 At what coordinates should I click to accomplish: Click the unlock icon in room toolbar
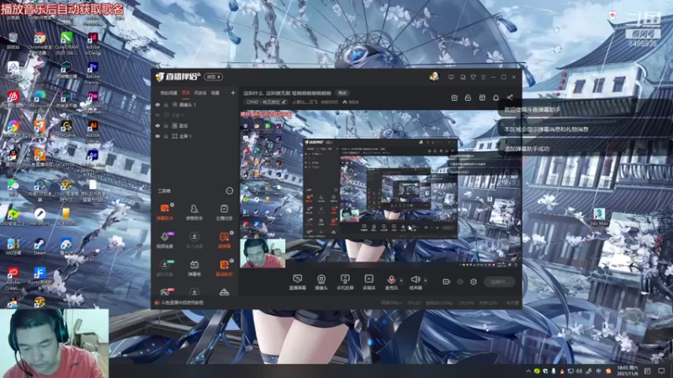click(x=468, y=97)
